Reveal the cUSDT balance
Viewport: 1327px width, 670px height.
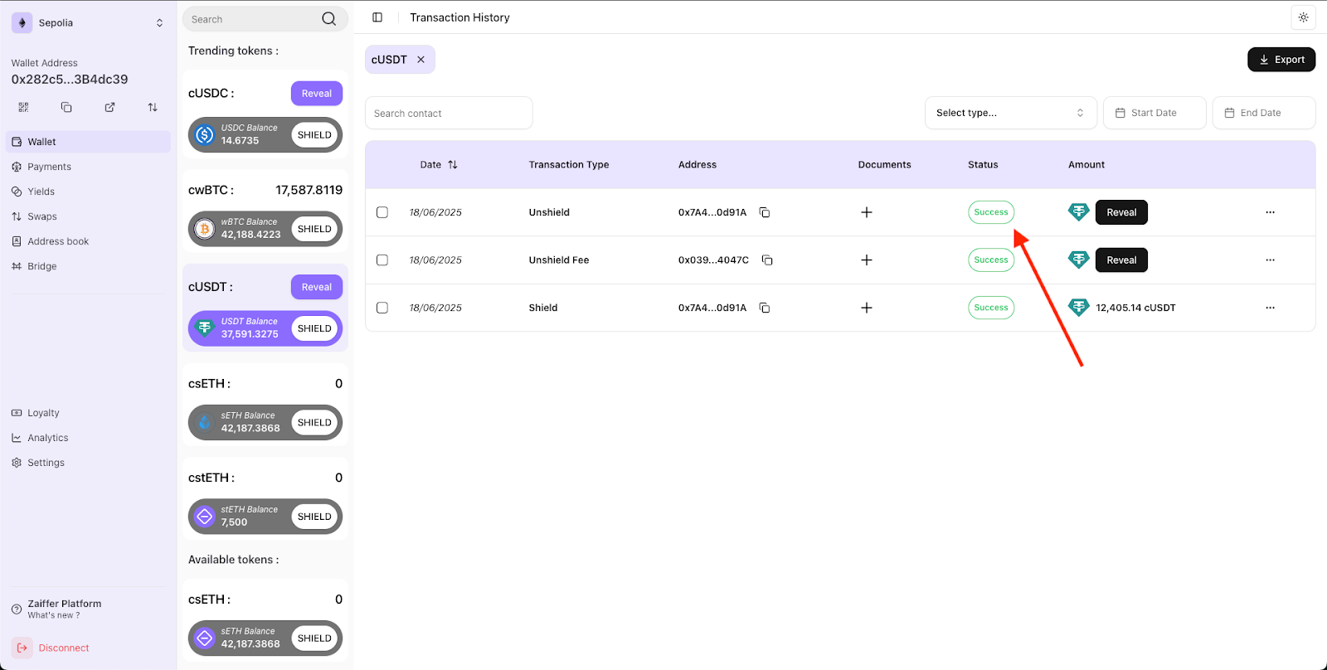317,287
